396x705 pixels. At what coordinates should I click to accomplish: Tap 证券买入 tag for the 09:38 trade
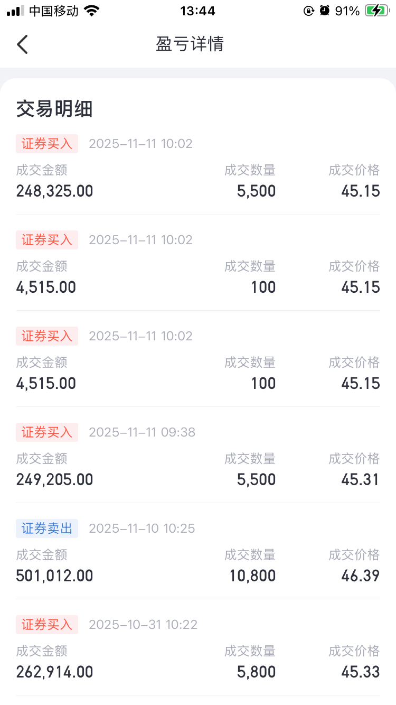pos(47,432)
